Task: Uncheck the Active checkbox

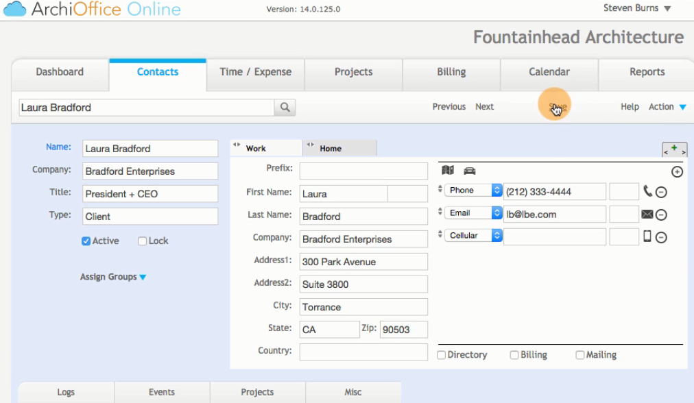Action: pyautogui.click(x=86, y=241)
